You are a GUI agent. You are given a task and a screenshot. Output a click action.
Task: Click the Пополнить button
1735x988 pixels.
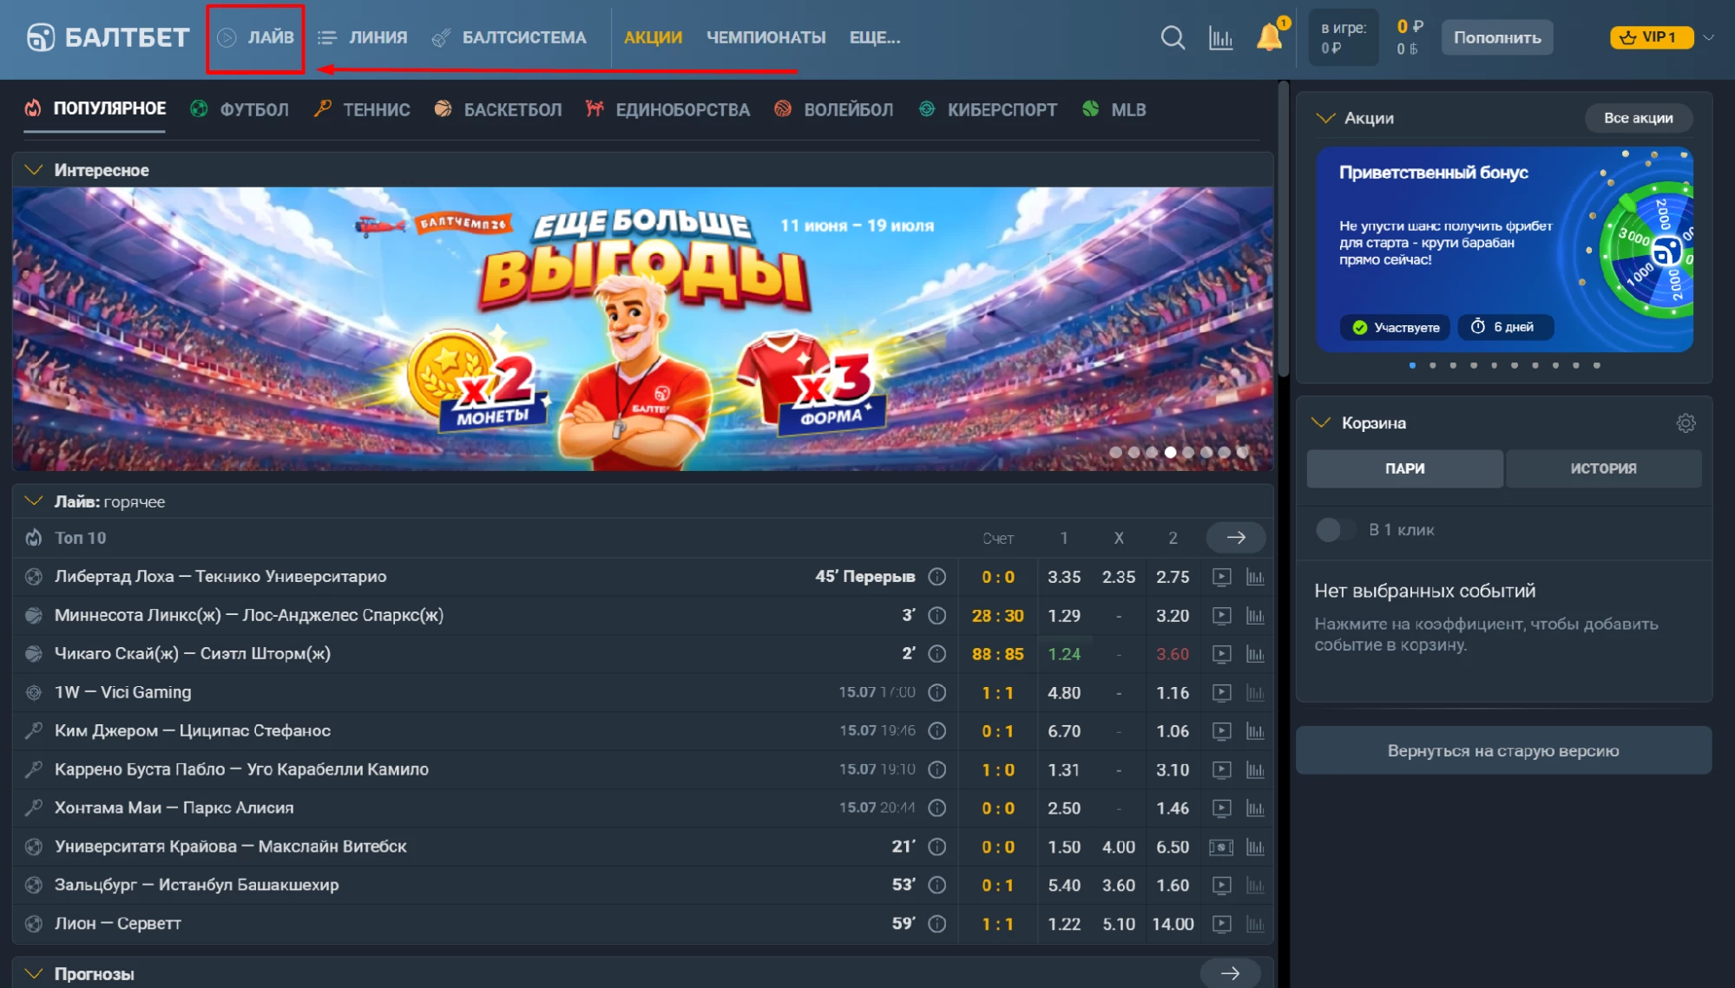(x=1497, y=37)
